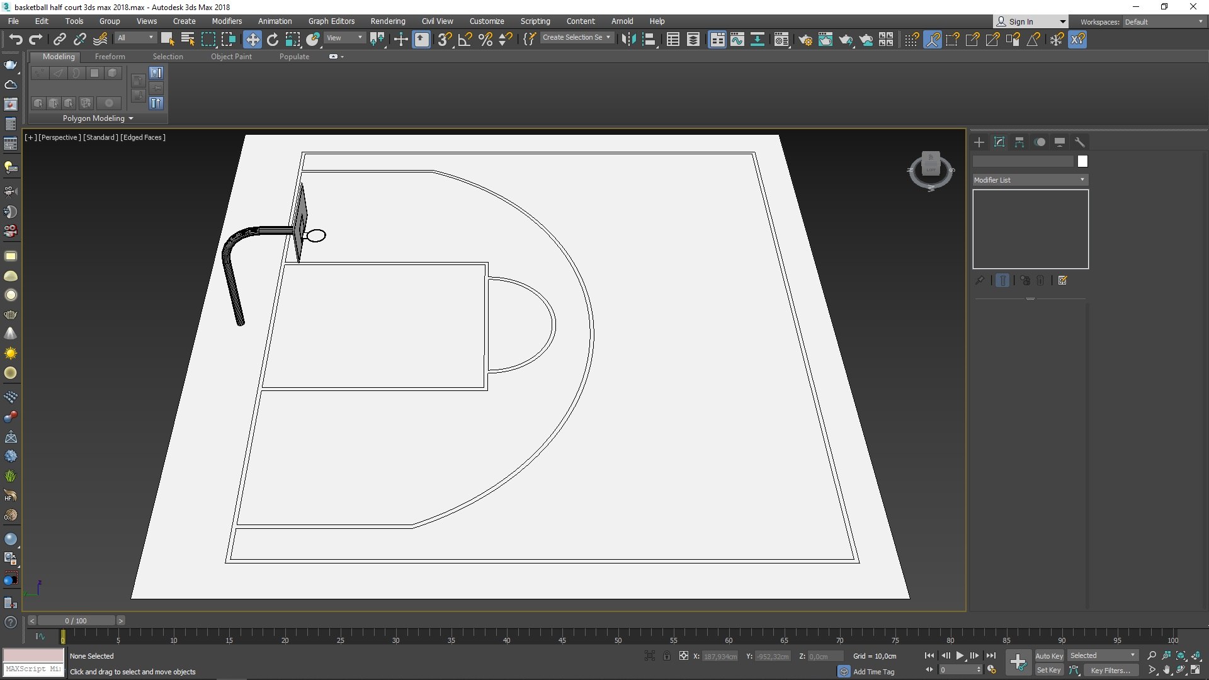Open the Rendering menu
Image resolution: width=1209 pixels, height=680 pixels.
pyautogui.click(x=388, y=21)
